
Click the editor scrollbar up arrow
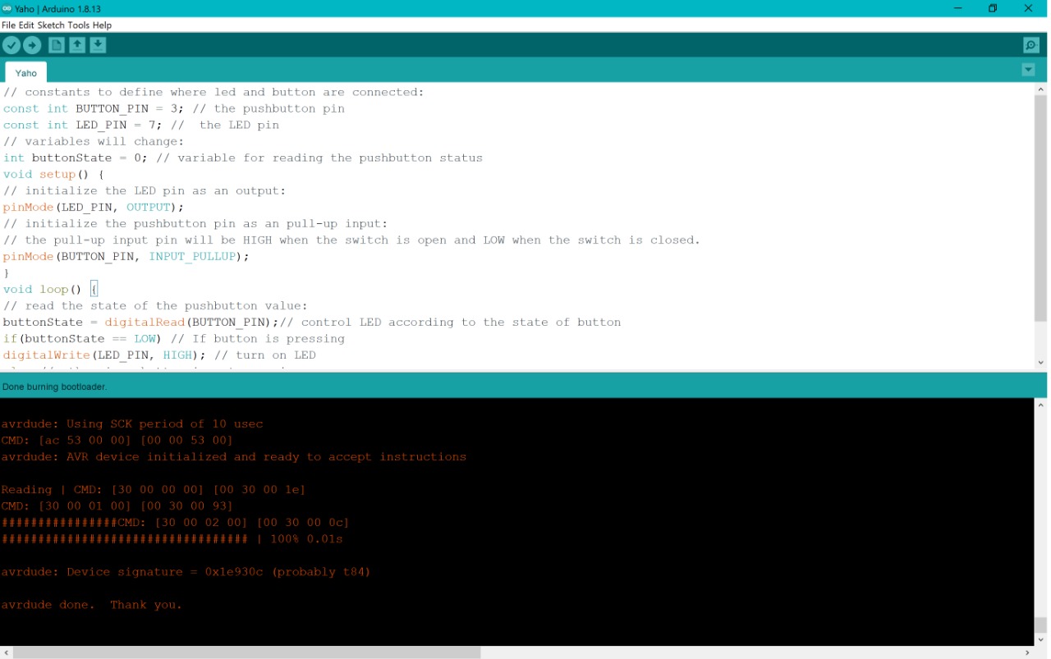click(x=1040, y=89)
